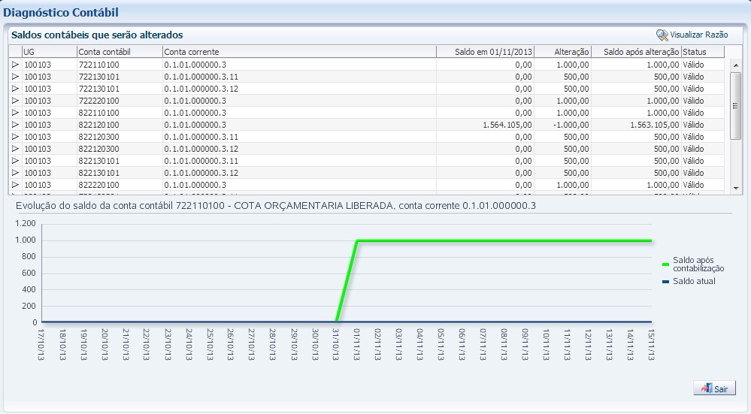Click the Visualizar Razão magnifier icon
This screenshot has width=751, height=414.
[x=662, y=35]
